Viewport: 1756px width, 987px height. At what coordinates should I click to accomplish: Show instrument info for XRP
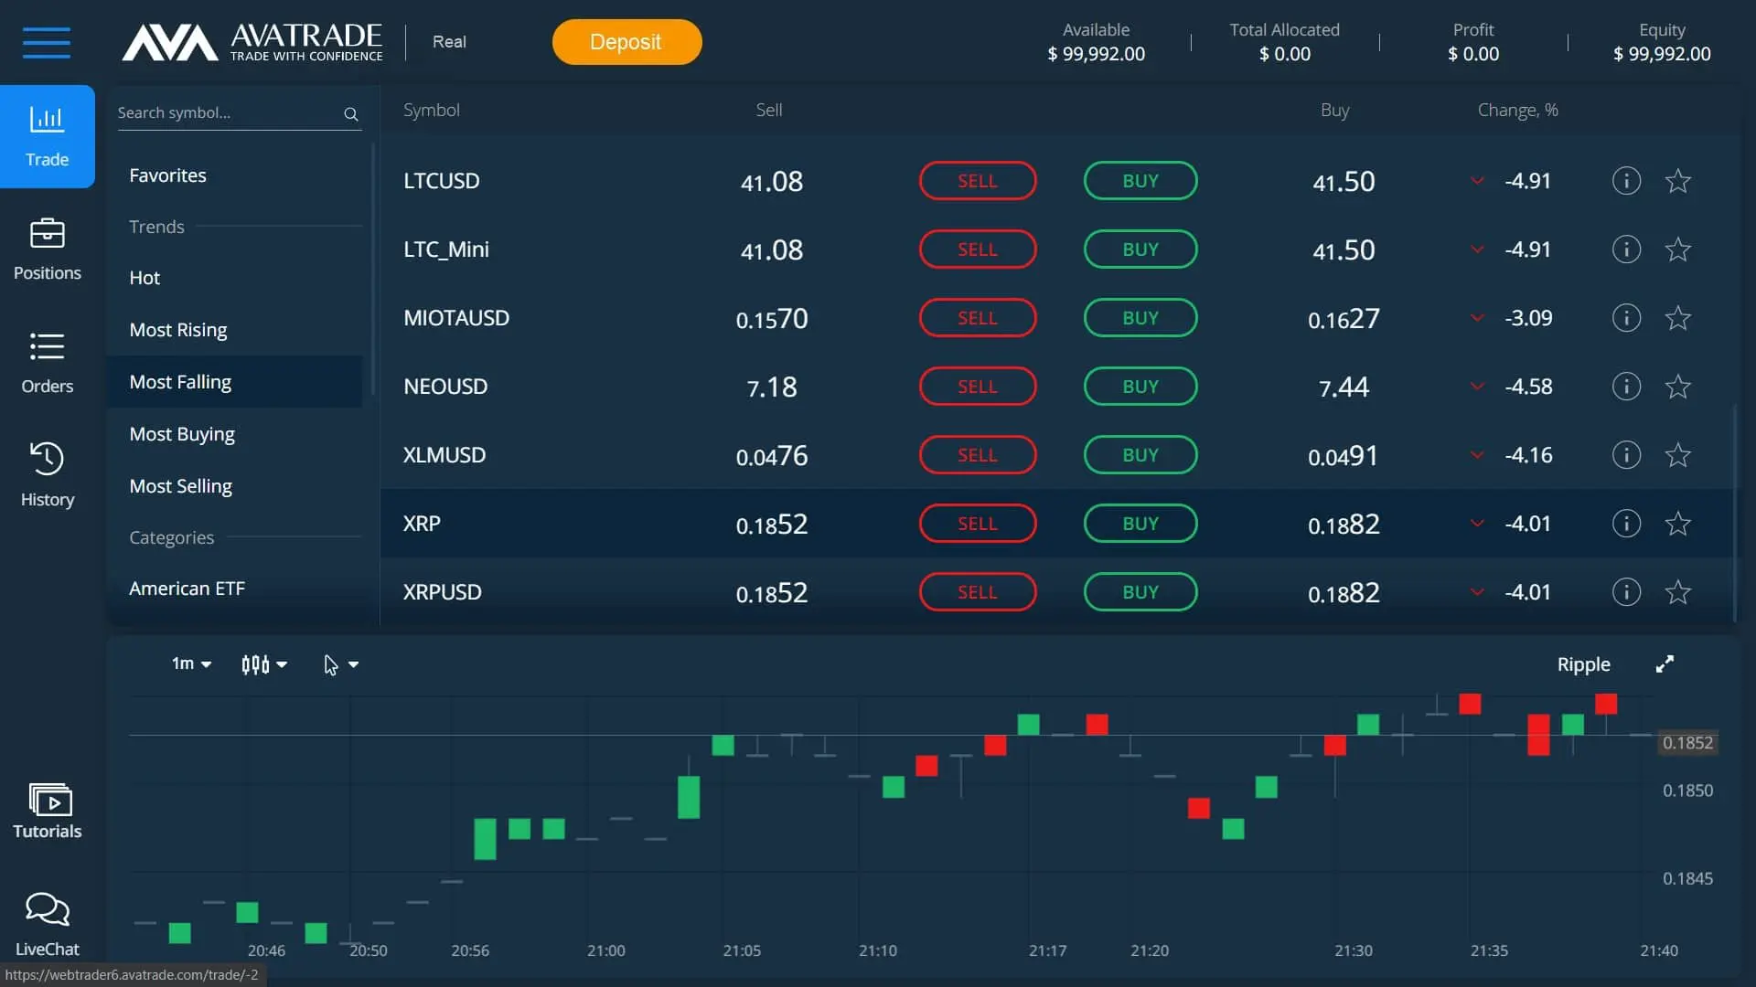[1625, 523]
